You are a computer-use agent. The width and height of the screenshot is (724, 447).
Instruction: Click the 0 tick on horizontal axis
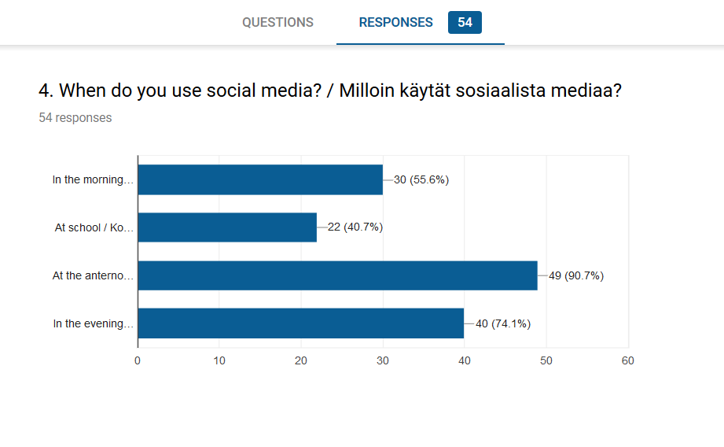[138, 361]
